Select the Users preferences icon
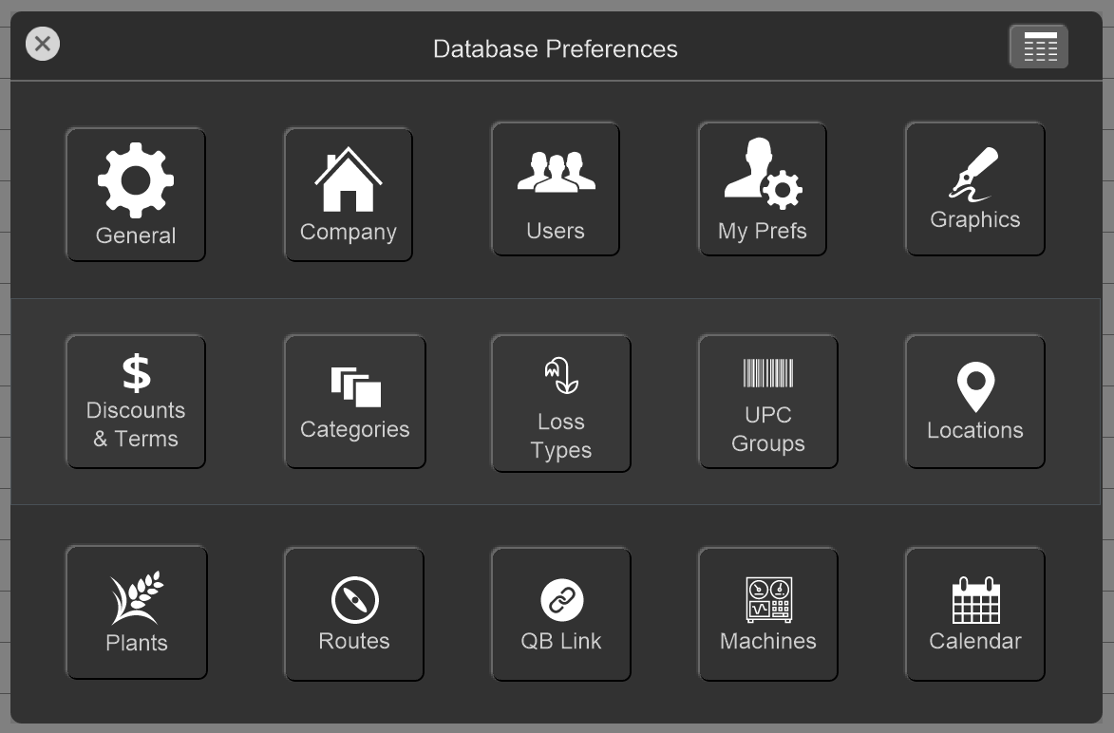Viewport: 1114px width, 733px height. coord(556,190)
